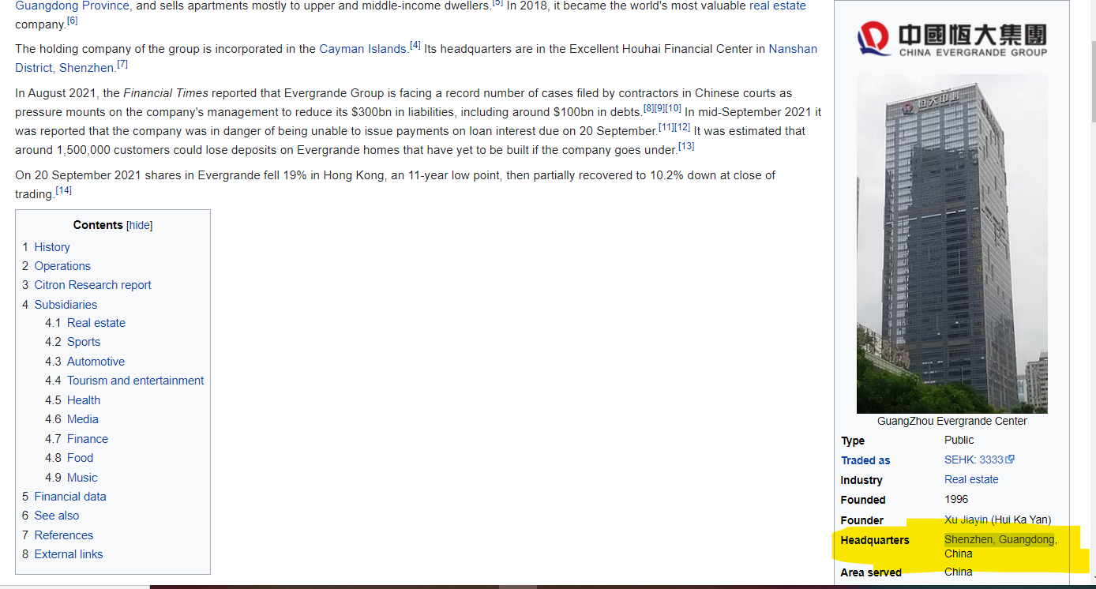
Task: Open 4.2 Sports subsection link
Action: [x=84, y=342]
